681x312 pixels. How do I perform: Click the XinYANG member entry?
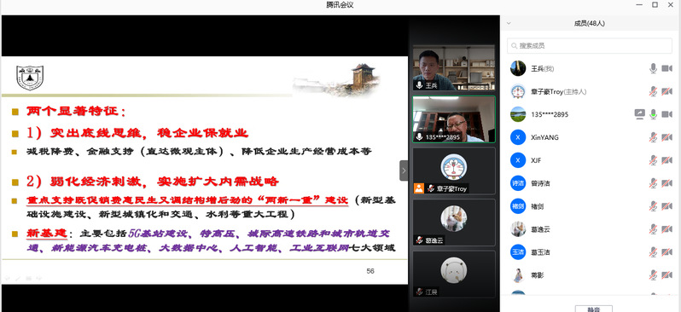pyautogui.click(x=590, y=137)
